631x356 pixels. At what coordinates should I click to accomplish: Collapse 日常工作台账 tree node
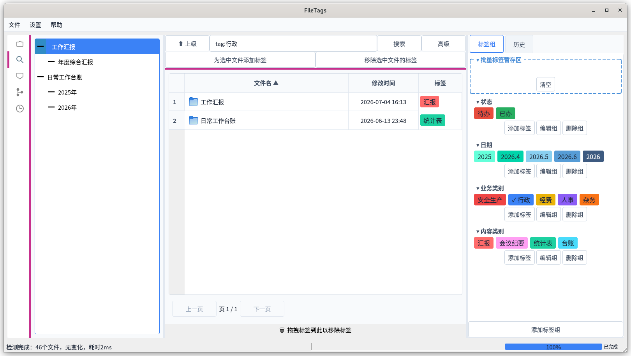(41, 77)
